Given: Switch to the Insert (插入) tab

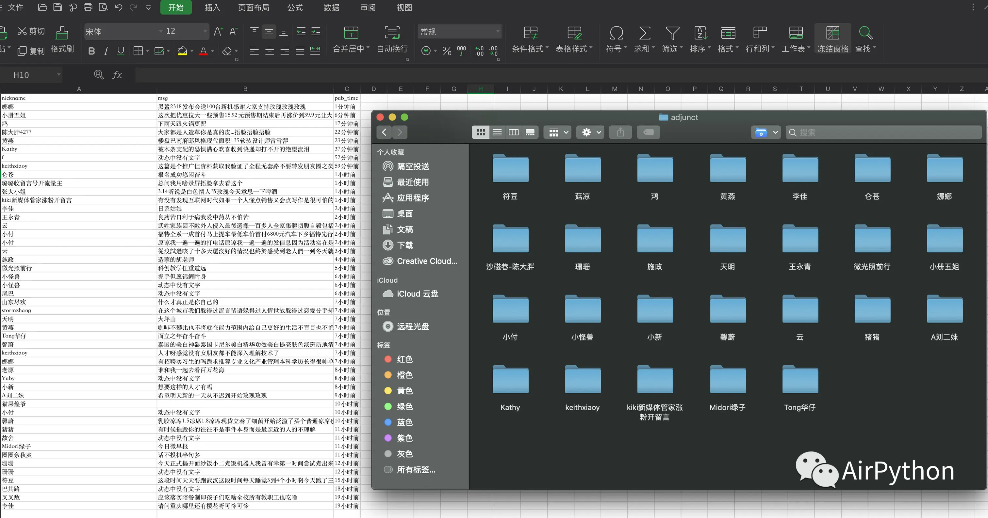Looking at the screenshot, I should pyautogui.click(x=212, y=8).
